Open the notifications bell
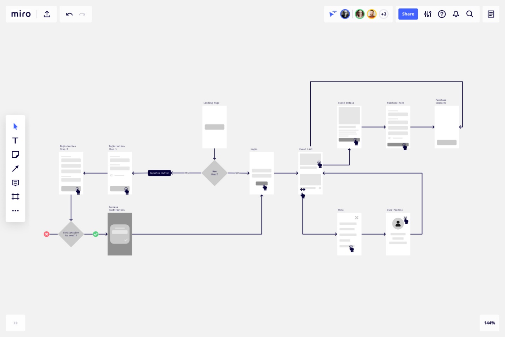This screenshot has width=505, height=337. (456, 14)
